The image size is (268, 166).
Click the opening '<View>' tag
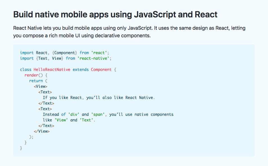[x=41, y=86]
